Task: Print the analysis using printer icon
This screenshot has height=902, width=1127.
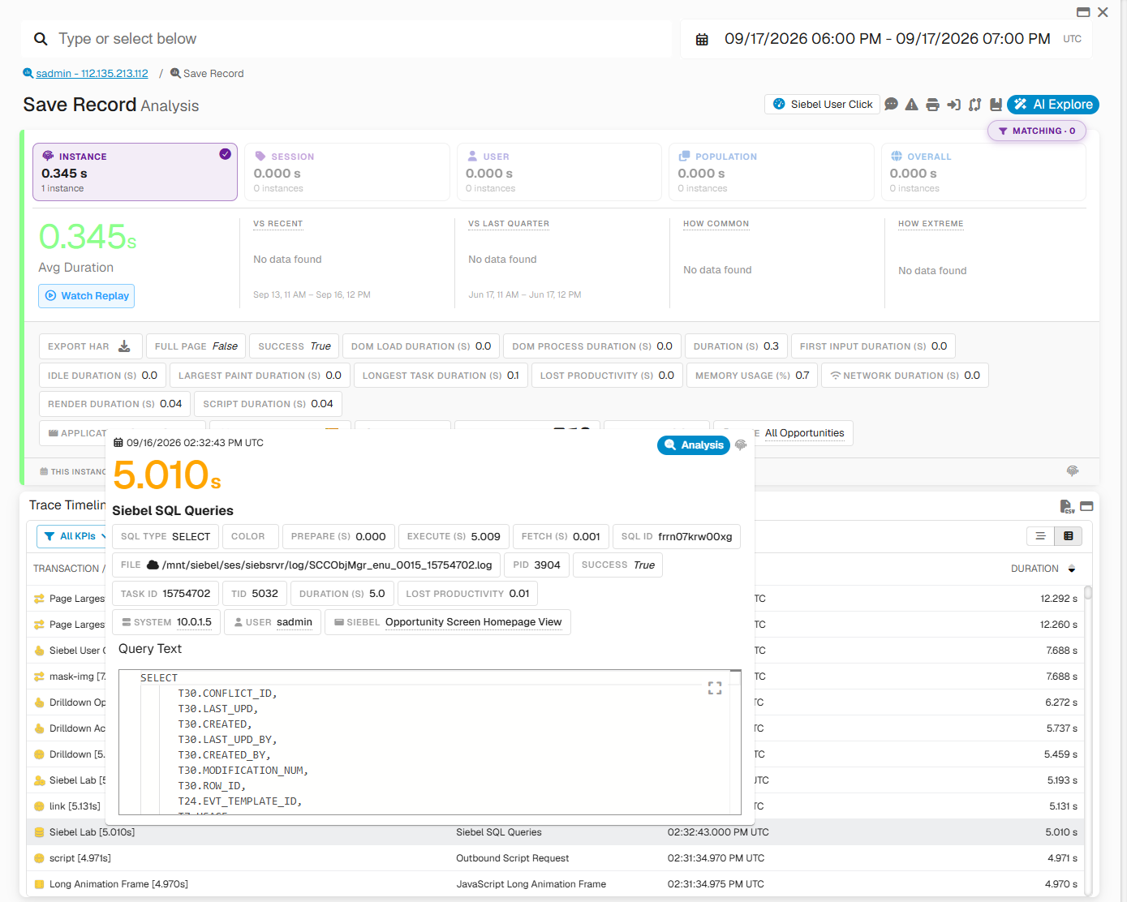Action: [x=933, y=105]
